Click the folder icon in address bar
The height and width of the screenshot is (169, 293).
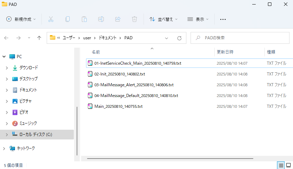53,38
